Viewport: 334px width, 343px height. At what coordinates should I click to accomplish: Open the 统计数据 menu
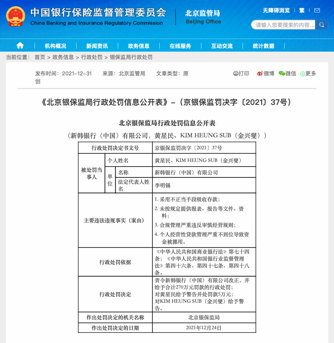click(x=263, y=46)
